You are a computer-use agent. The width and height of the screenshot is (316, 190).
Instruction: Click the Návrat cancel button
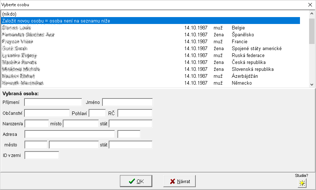point(180,181)
